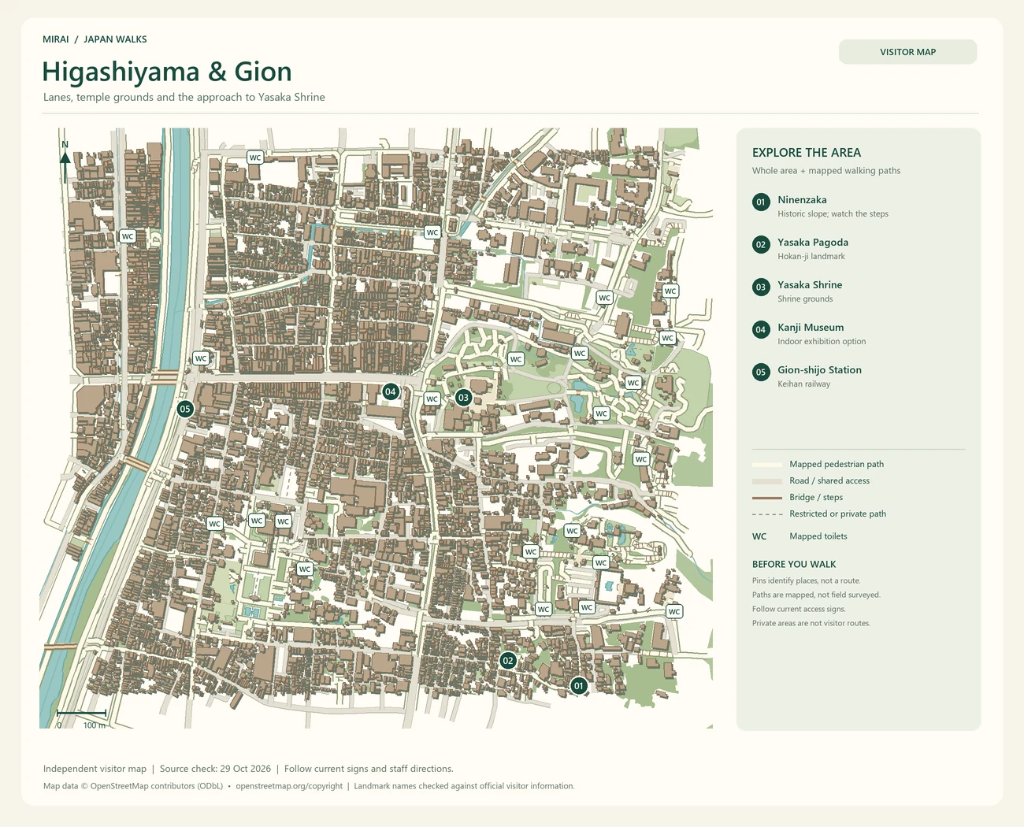
Task: Open the Kanji Museum entry title
Action: [x=811, y=328]
